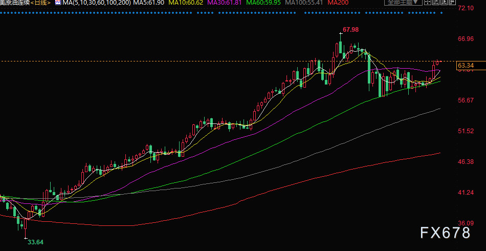Click the small indicator icon before MA label
Viewport: 486px width, 251px height.
[x=58, y=3]
